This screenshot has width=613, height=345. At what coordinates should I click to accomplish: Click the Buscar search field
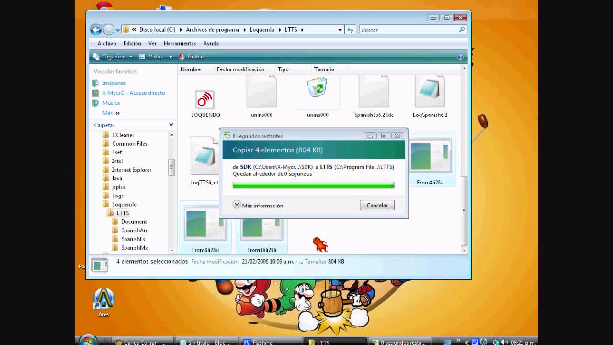click(x=409, y=30)
